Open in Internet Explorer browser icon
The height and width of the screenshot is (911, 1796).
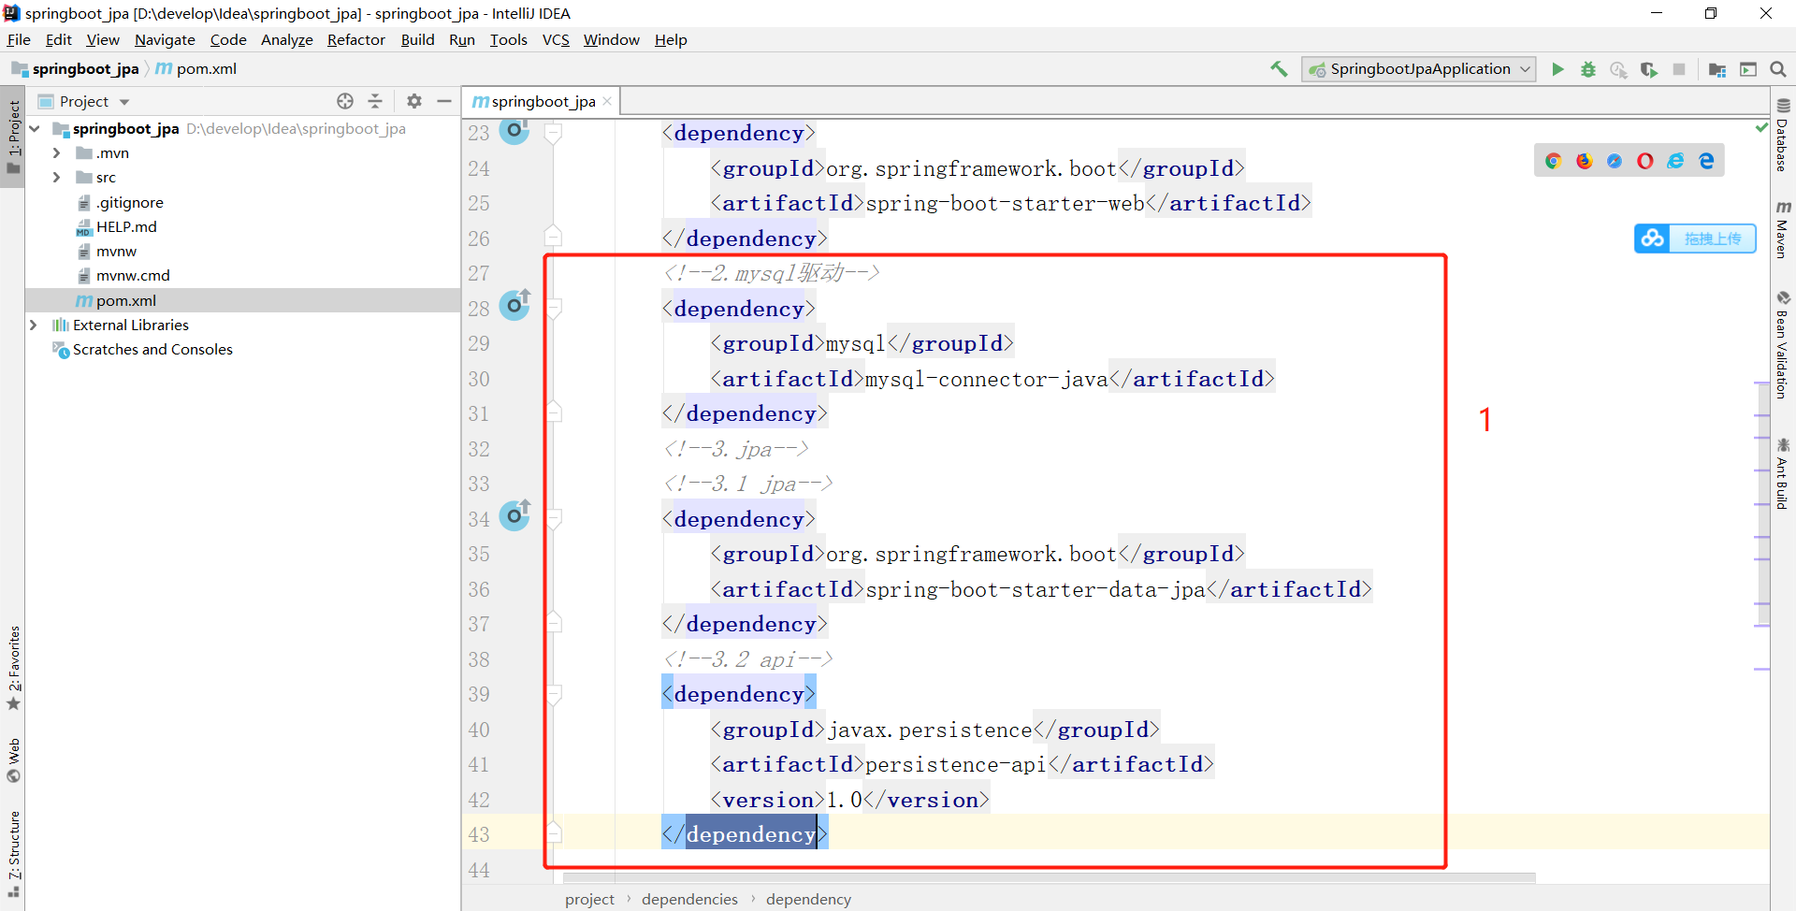tap(1675, 161)
